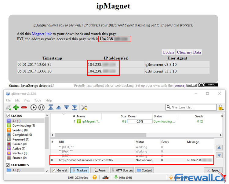Click the orange upload speed arrow icon
Image resolution: width=229 pixels, height=184 pixels.
171,177
